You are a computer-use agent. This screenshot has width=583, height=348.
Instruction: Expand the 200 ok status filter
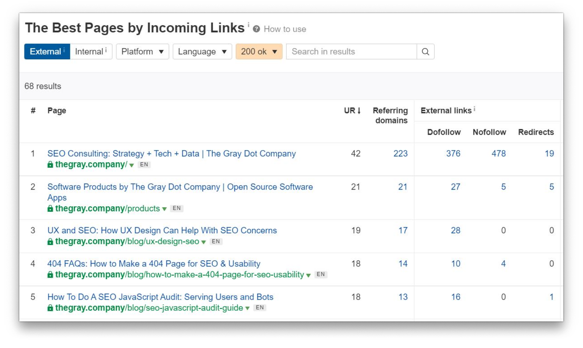coord(259,52)
